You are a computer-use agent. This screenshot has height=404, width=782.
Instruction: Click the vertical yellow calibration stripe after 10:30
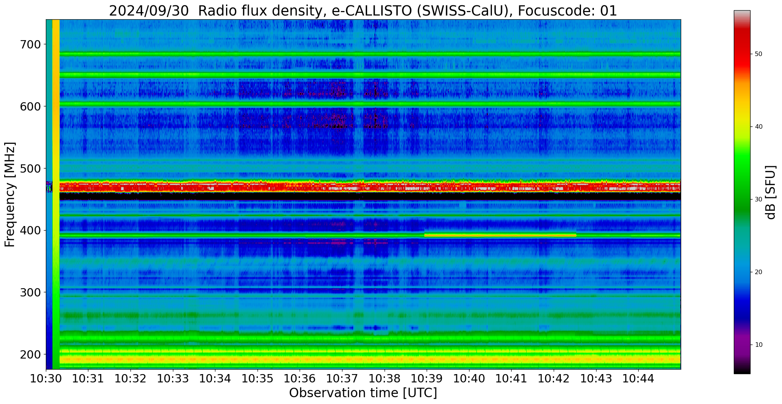point(56,194)
